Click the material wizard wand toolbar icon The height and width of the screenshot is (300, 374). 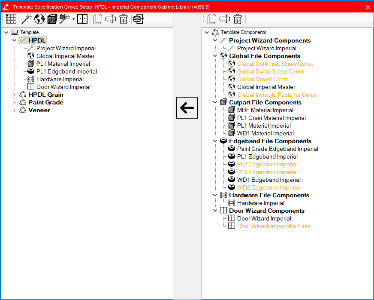pyautogui.click(x=64, y=19)
